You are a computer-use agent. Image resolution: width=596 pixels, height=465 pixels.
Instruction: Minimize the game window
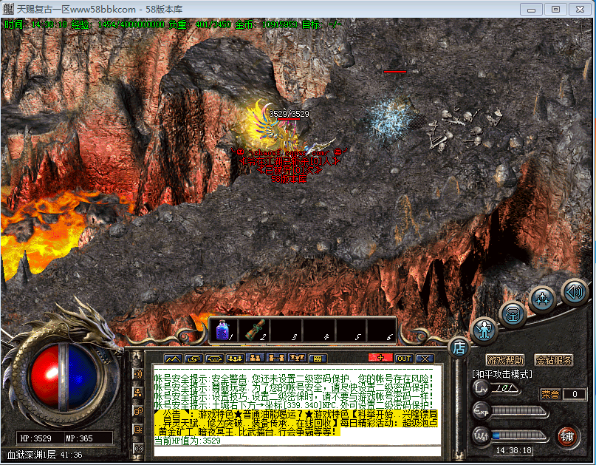pos(532,10)
